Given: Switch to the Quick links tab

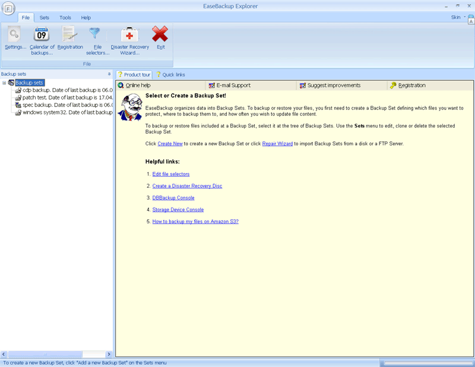Looking at the screenshot, I should (170, 75).
